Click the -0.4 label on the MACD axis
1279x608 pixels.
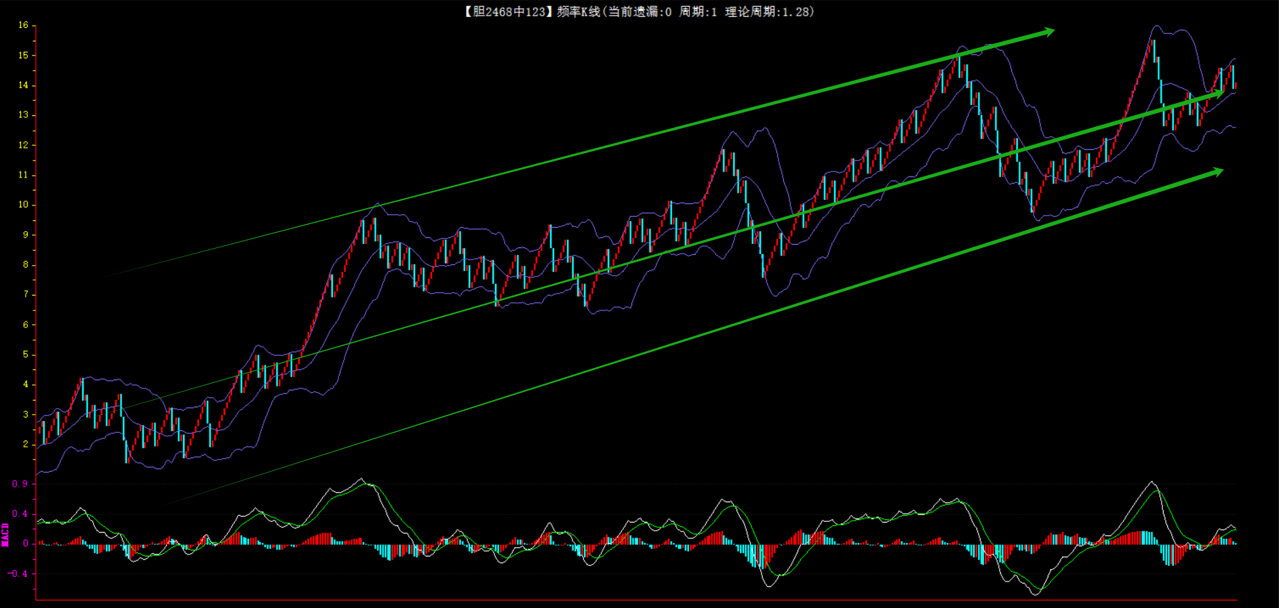tap(18, 573)
